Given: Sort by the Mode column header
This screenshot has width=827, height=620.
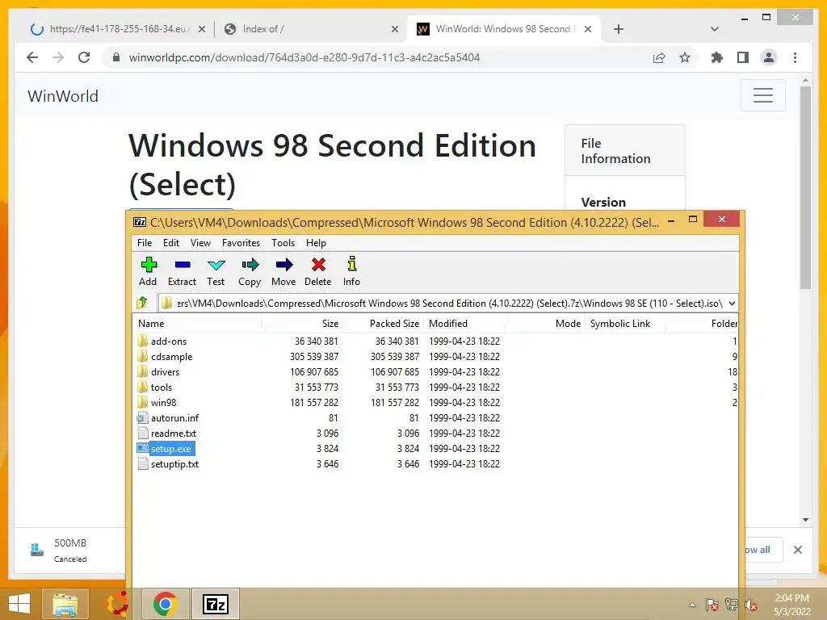Looking at the screenshot, I should click(x=544, y=323).
